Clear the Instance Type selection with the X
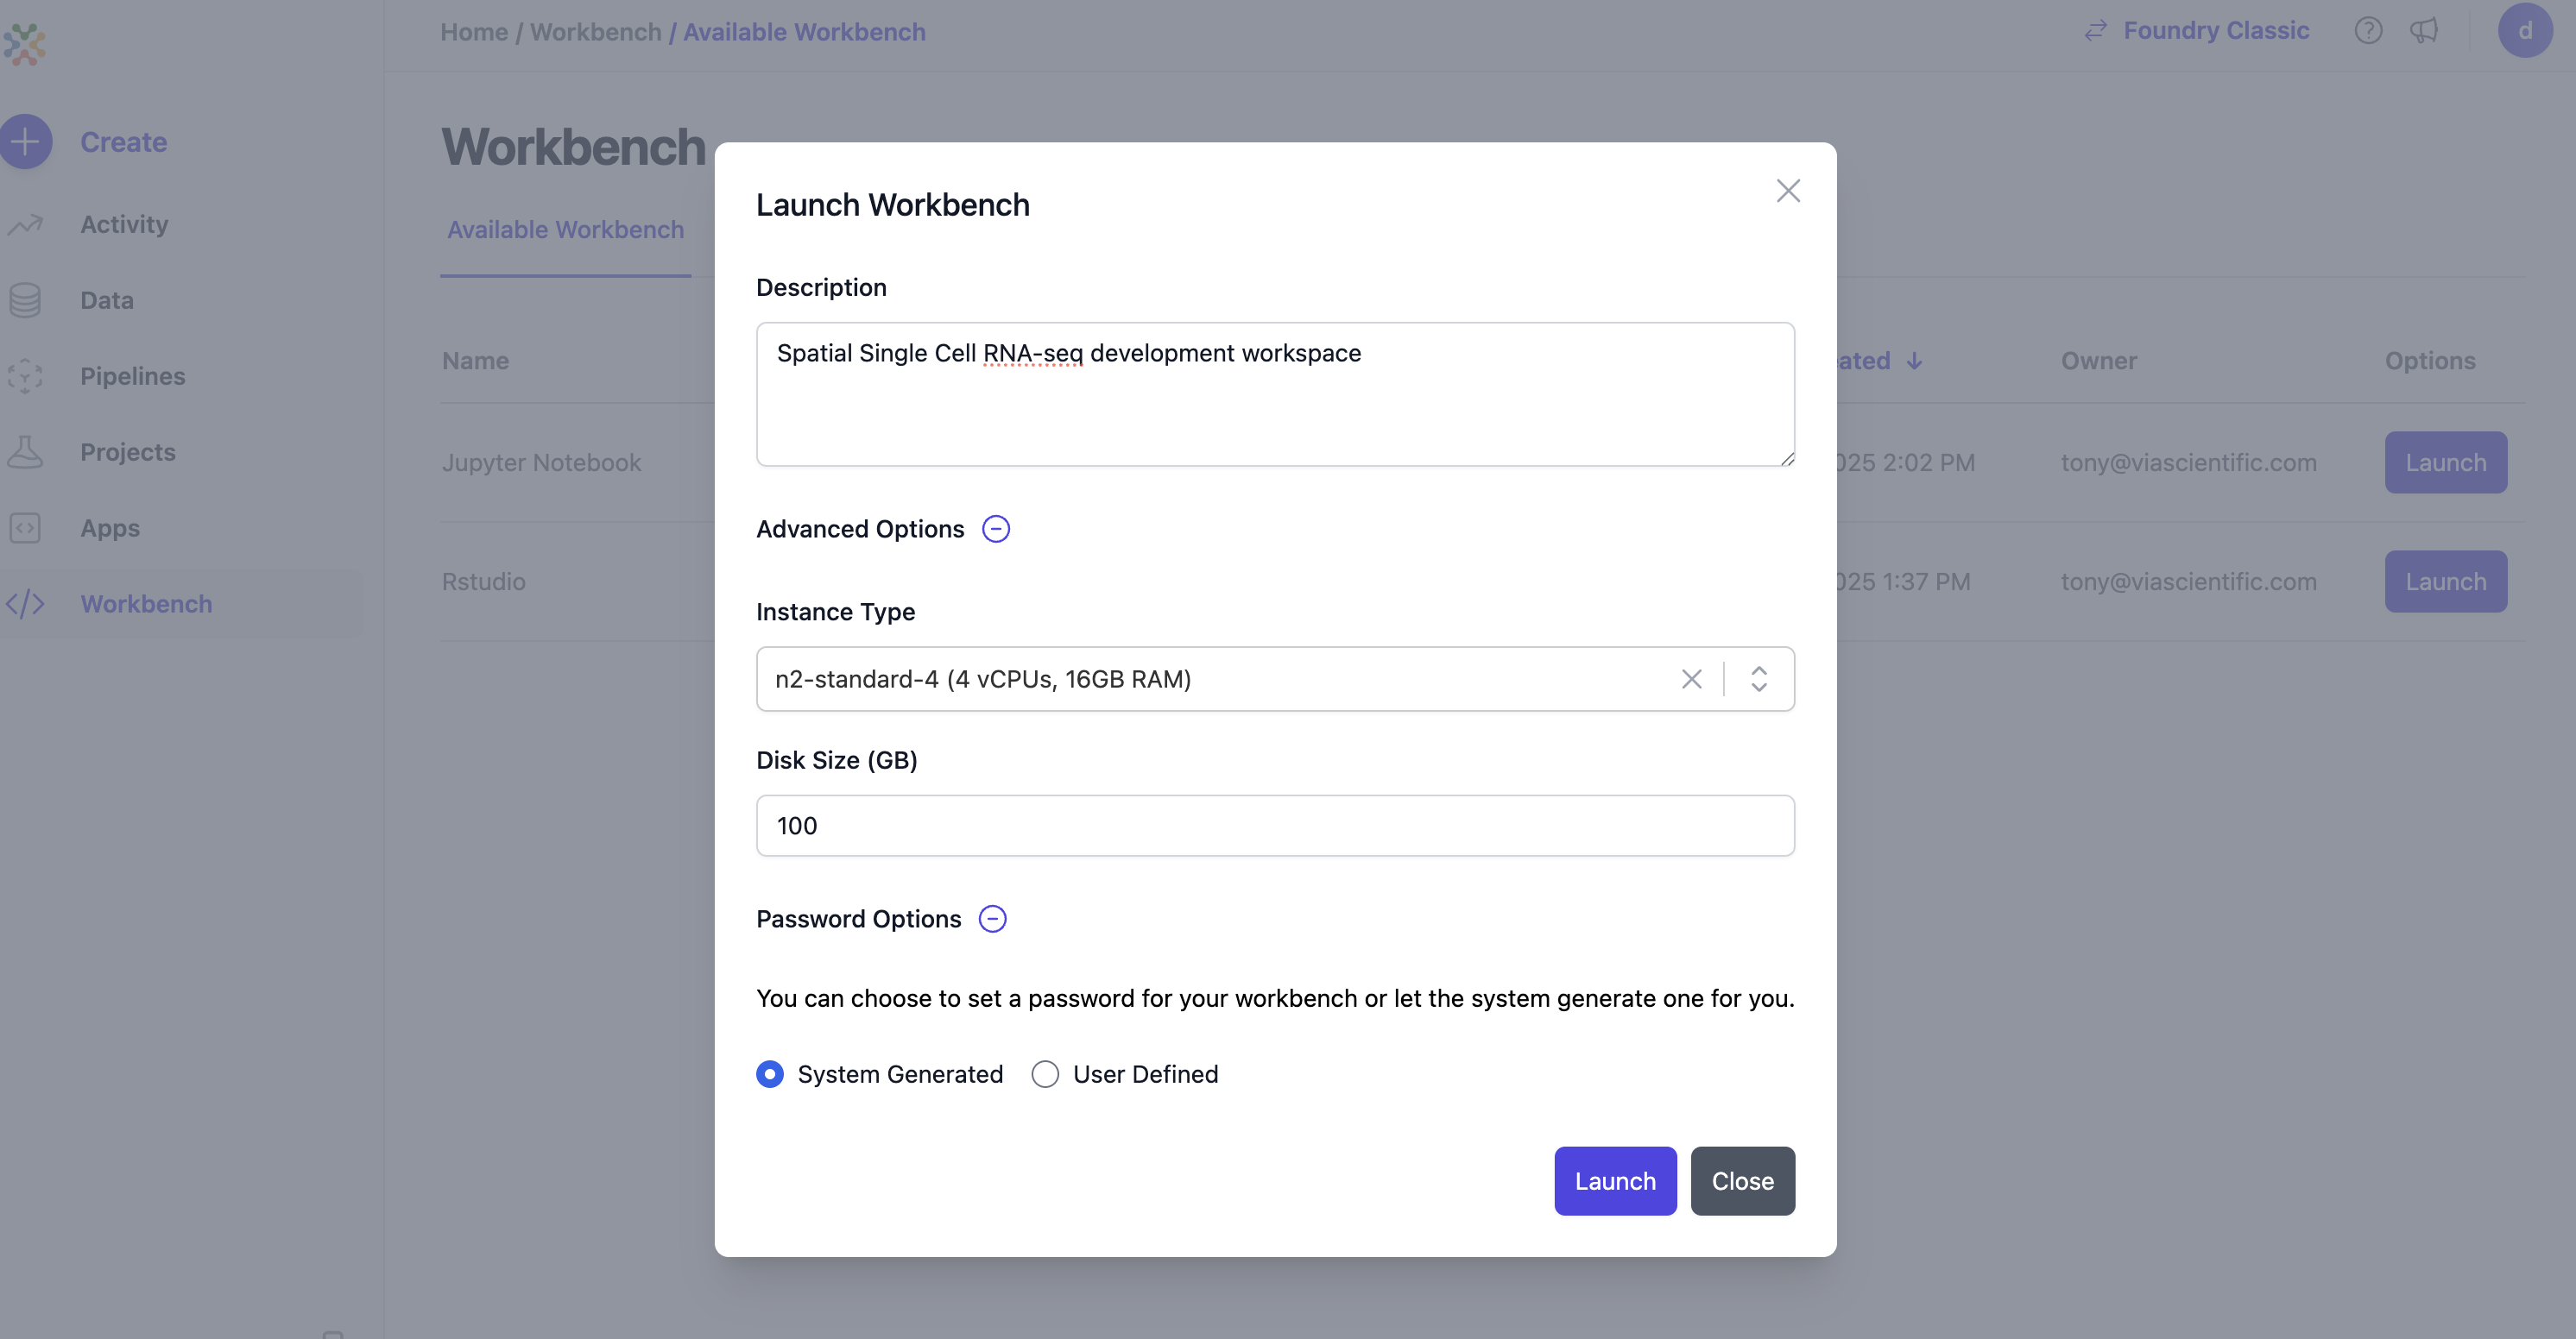Viewport: 2576px width, 1339px height. point(1692,678)
